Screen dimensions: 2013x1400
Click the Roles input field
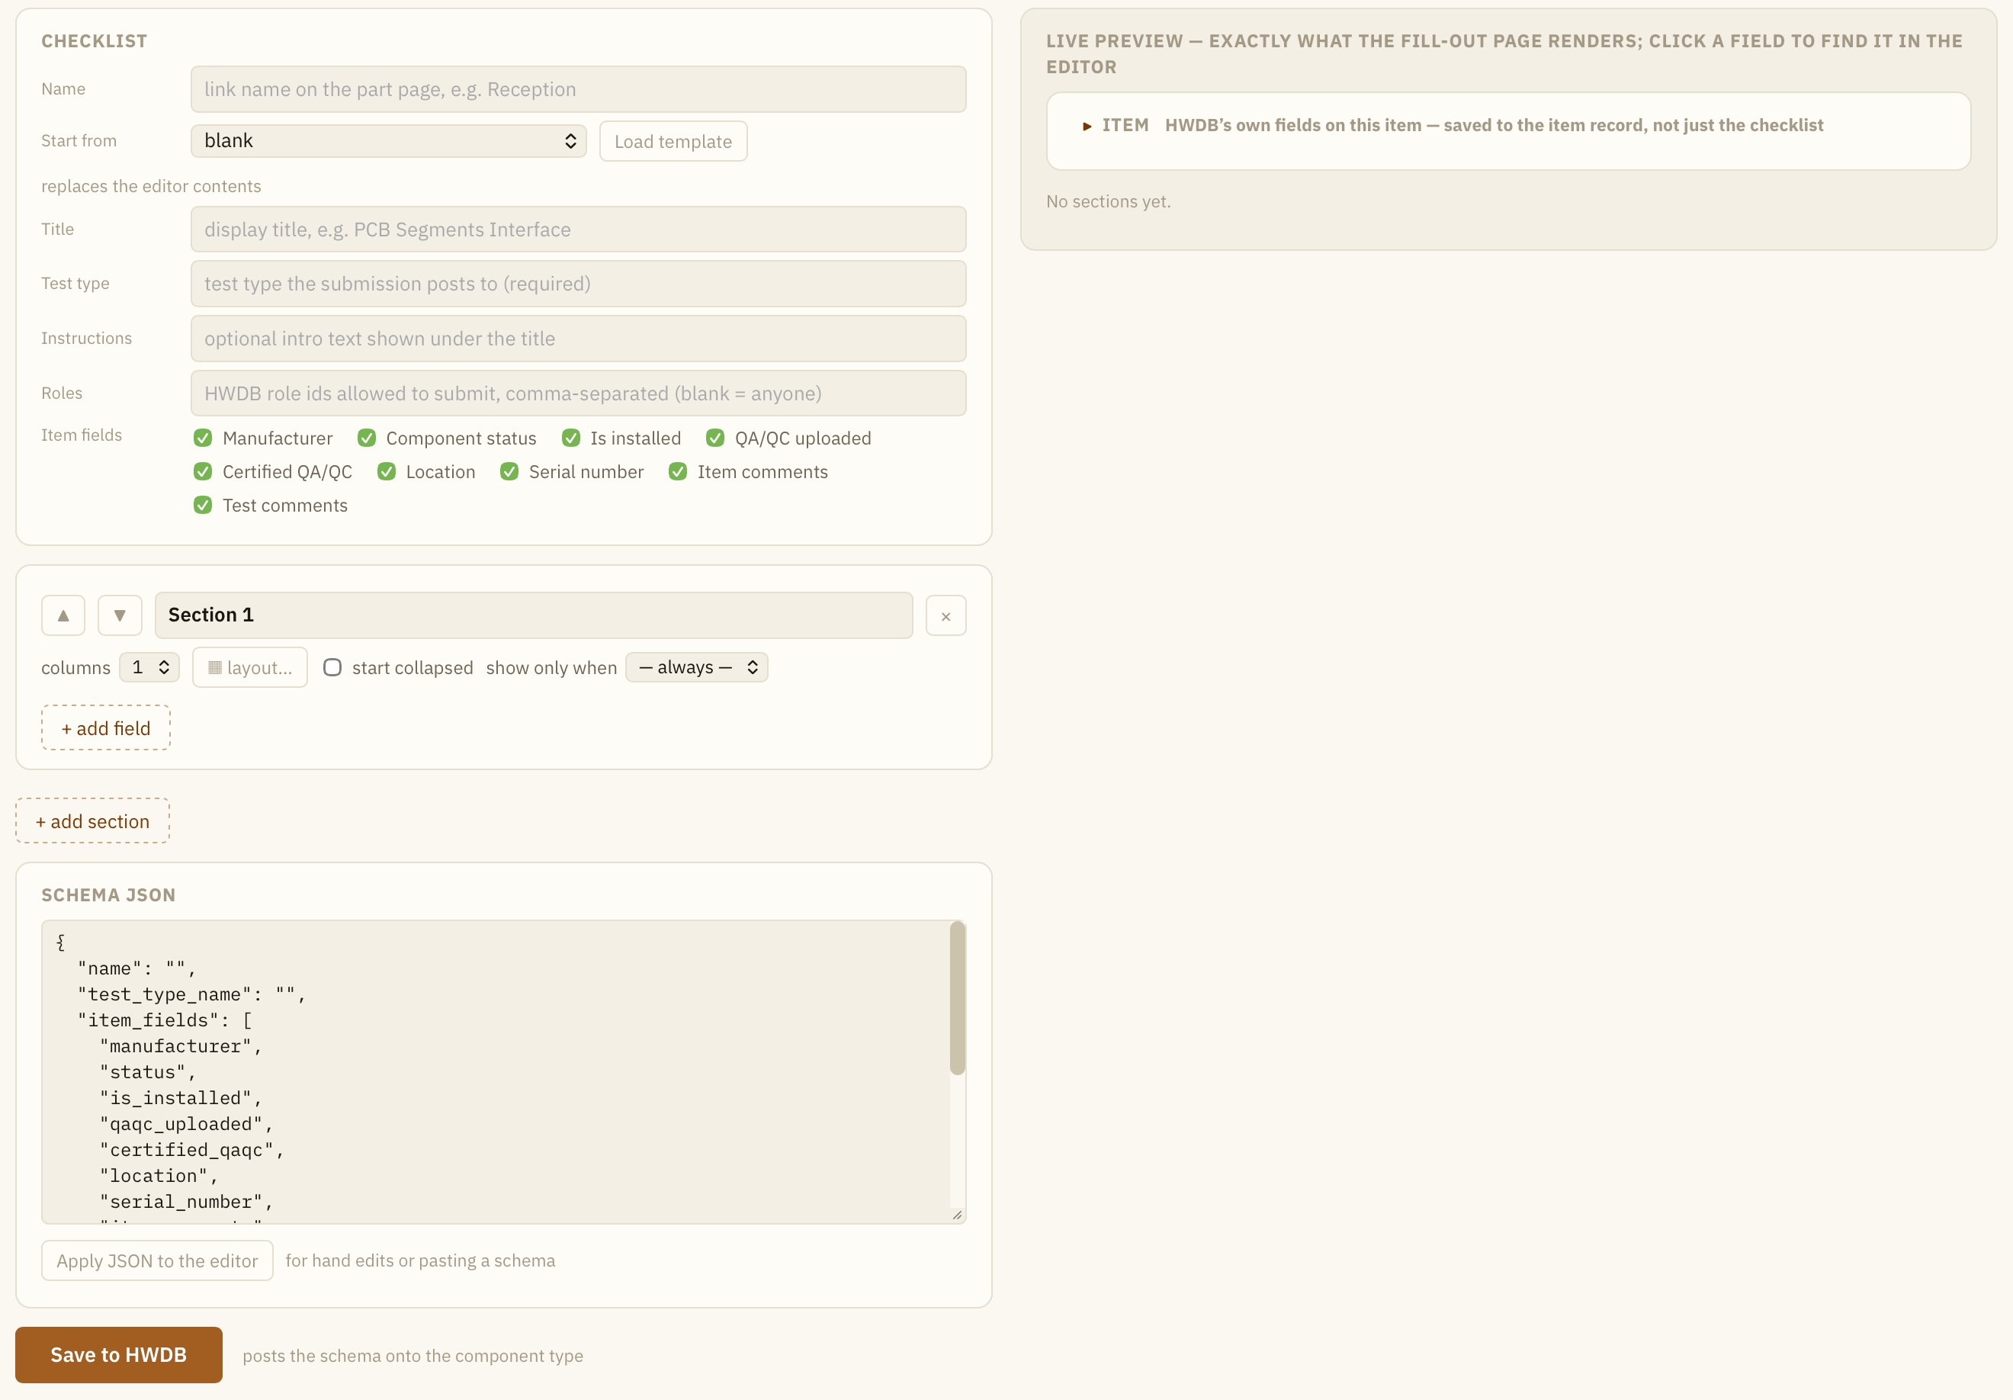[x=579, y=393]
